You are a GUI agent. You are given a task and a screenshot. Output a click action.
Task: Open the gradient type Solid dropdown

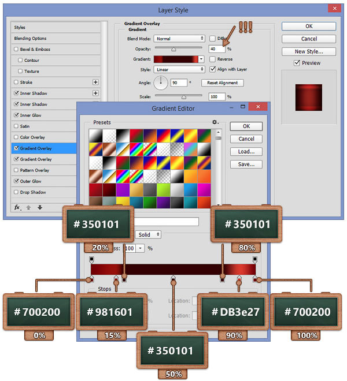tap(148, 234)
